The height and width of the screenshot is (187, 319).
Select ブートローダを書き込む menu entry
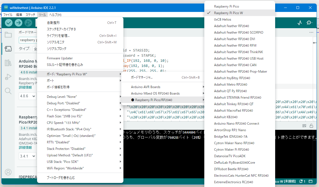pyautogui.click(x=80, y=178)
